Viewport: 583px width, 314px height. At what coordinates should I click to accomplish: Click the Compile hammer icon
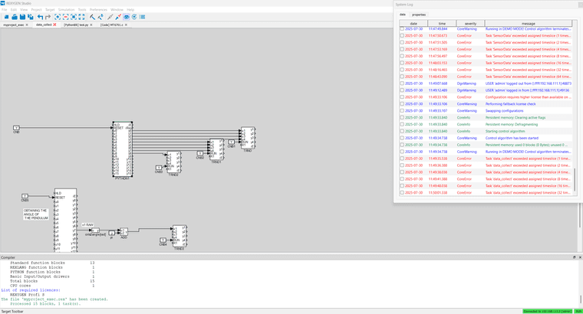coord(92,17)
